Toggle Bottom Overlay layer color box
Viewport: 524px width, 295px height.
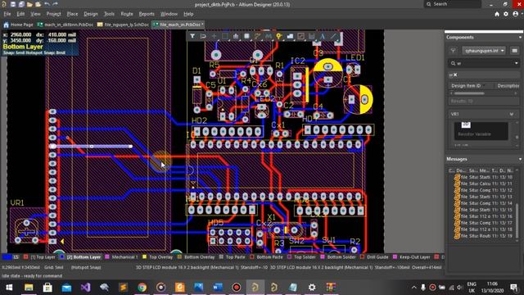[180, 256]
